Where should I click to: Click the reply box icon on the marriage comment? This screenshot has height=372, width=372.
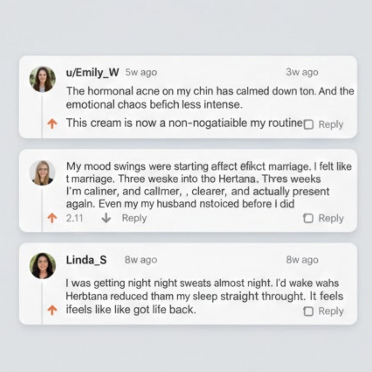[308, 218]
